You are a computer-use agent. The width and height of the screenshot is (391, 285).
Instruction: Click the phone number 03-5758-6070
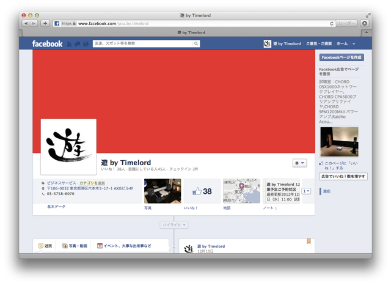(60, 194)
